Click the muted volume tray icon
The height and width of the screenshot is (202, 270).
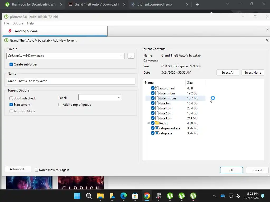tap(238, 196)
